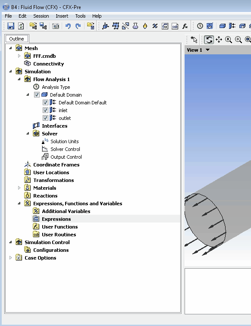This screenshot has width=251, height=326.
Task: Open the Insert menu
Action: coord(62,16)
